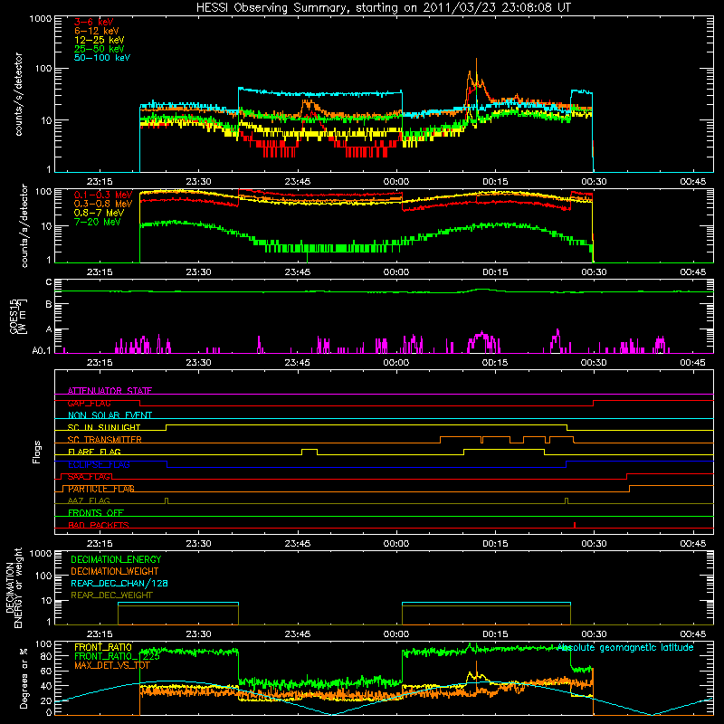Click the 'Degrees or %' axis title
This screenshot has height=724, width=724.
click(x=24, y=678)
